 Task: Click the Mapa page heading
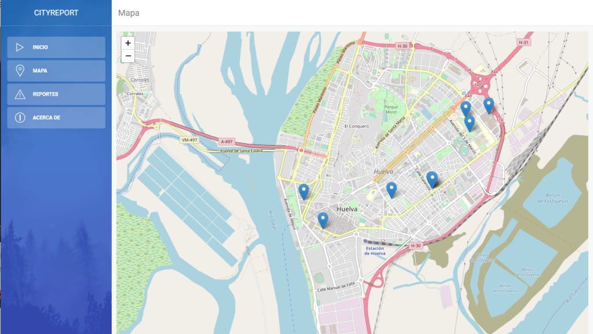[x=129, y=13]
